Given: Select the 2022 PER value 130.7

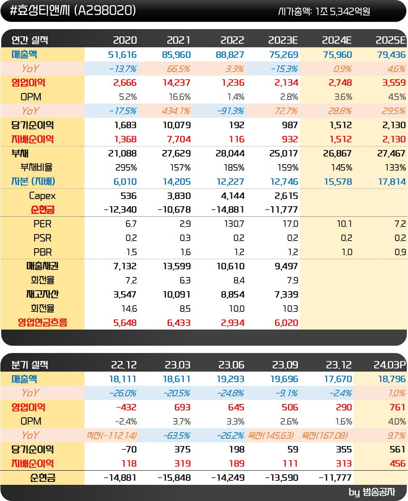Looking at the screenshot, I should (x=233, y=224).
